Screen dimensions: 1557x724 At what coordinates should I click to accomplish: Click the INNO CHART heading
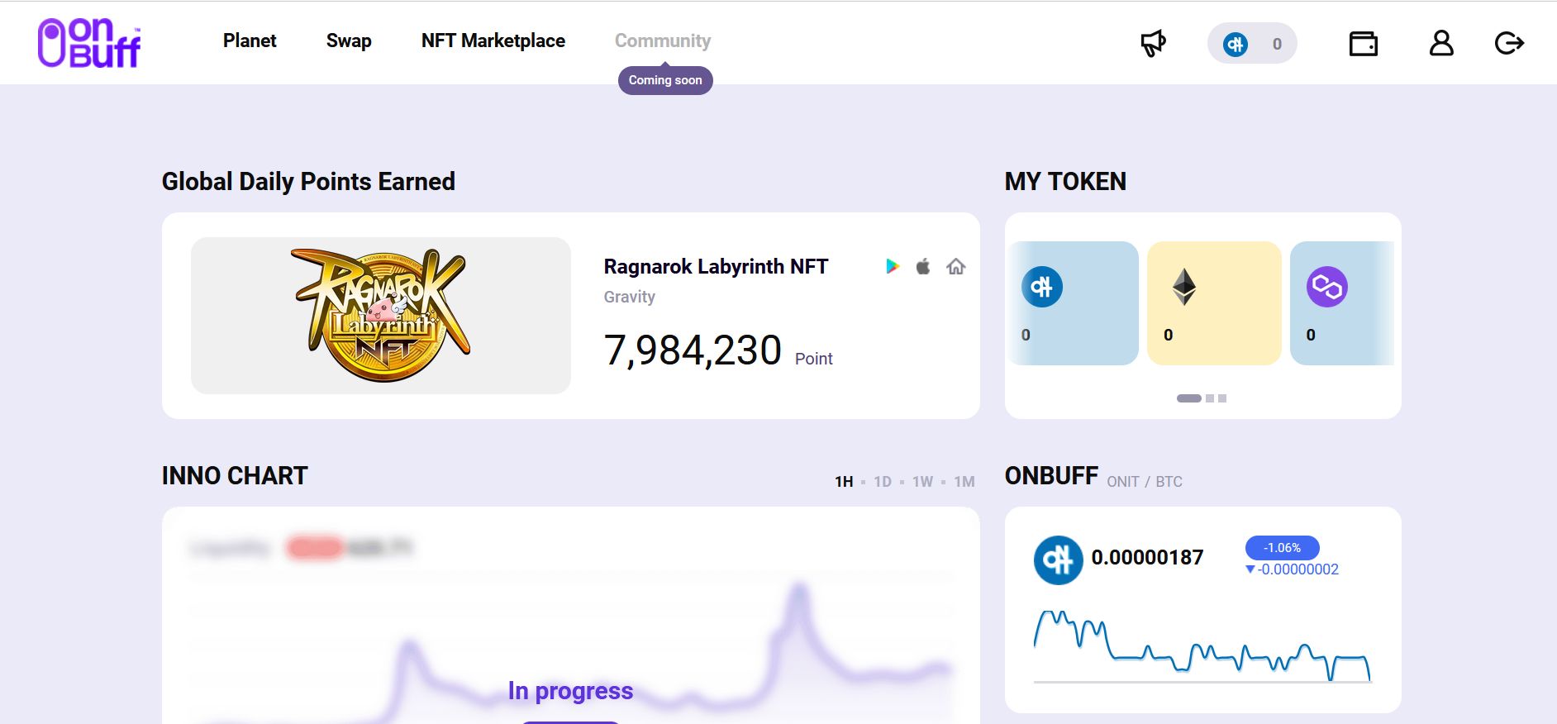235,475
